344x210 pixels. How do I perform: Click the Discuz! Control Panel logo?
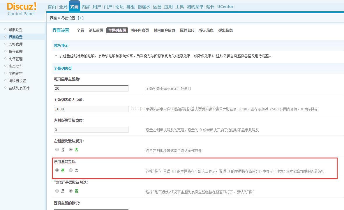22,9
